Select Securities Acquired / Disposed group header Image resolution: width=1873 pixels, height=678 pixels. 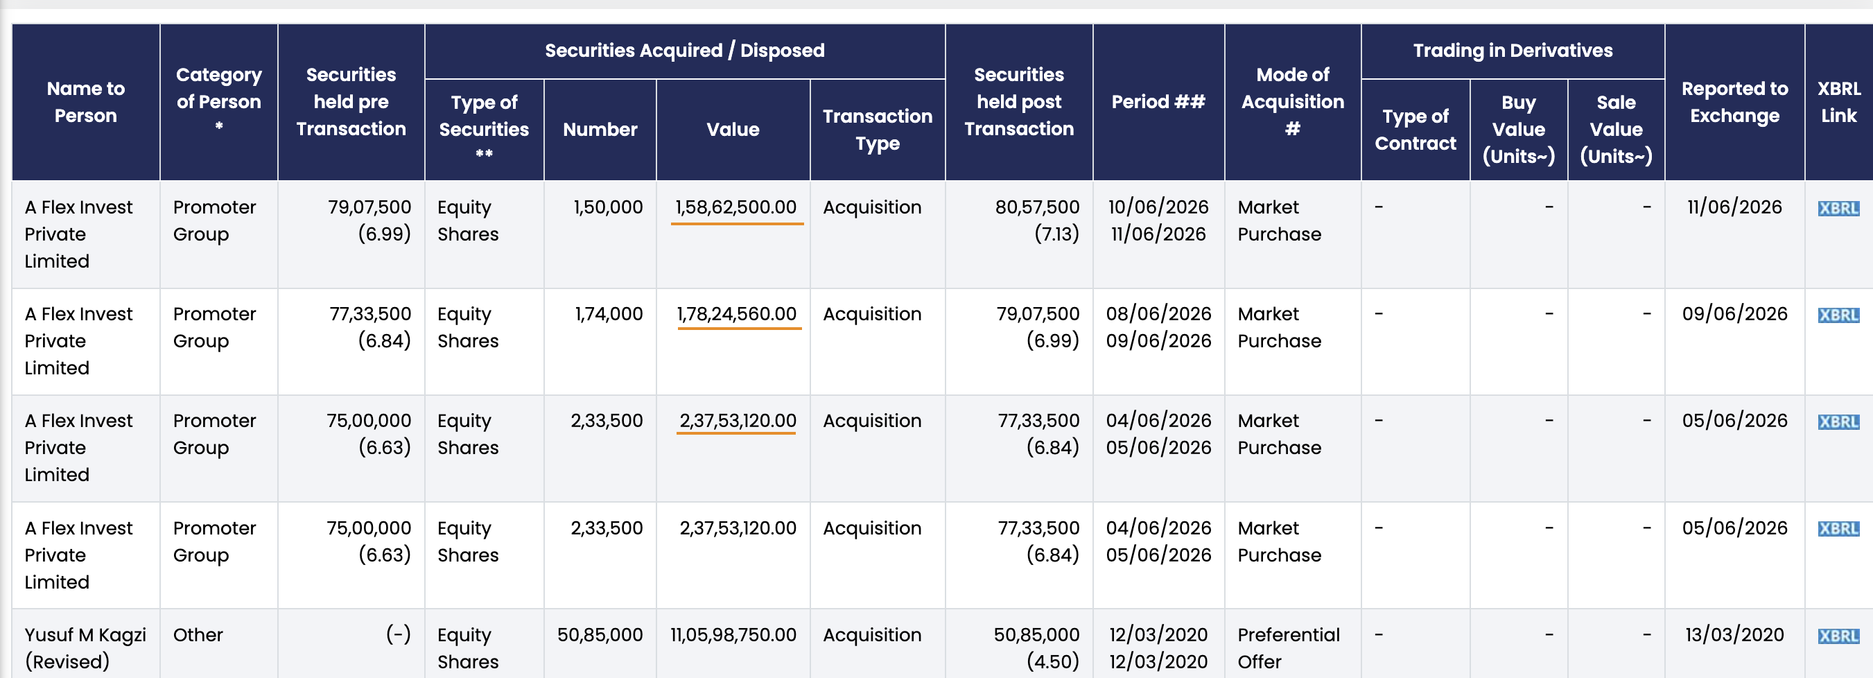pyautogui.click(x=684, y=51)
